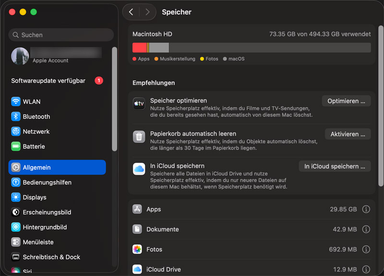Click the WLAN Wi-Fi icon in sidebar

pos(16,101)
